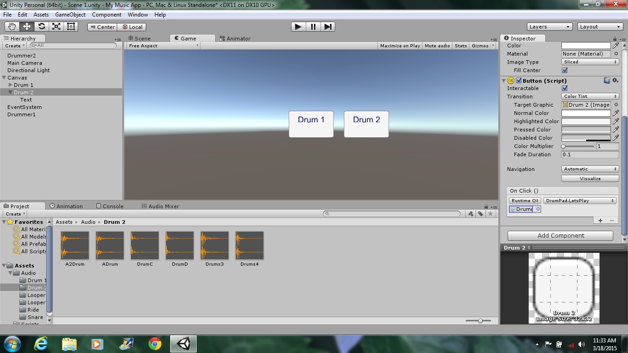Screen dimensions: 628x353
Task: Pick Pressed Color with eyedropper
Action: [616, 130]
